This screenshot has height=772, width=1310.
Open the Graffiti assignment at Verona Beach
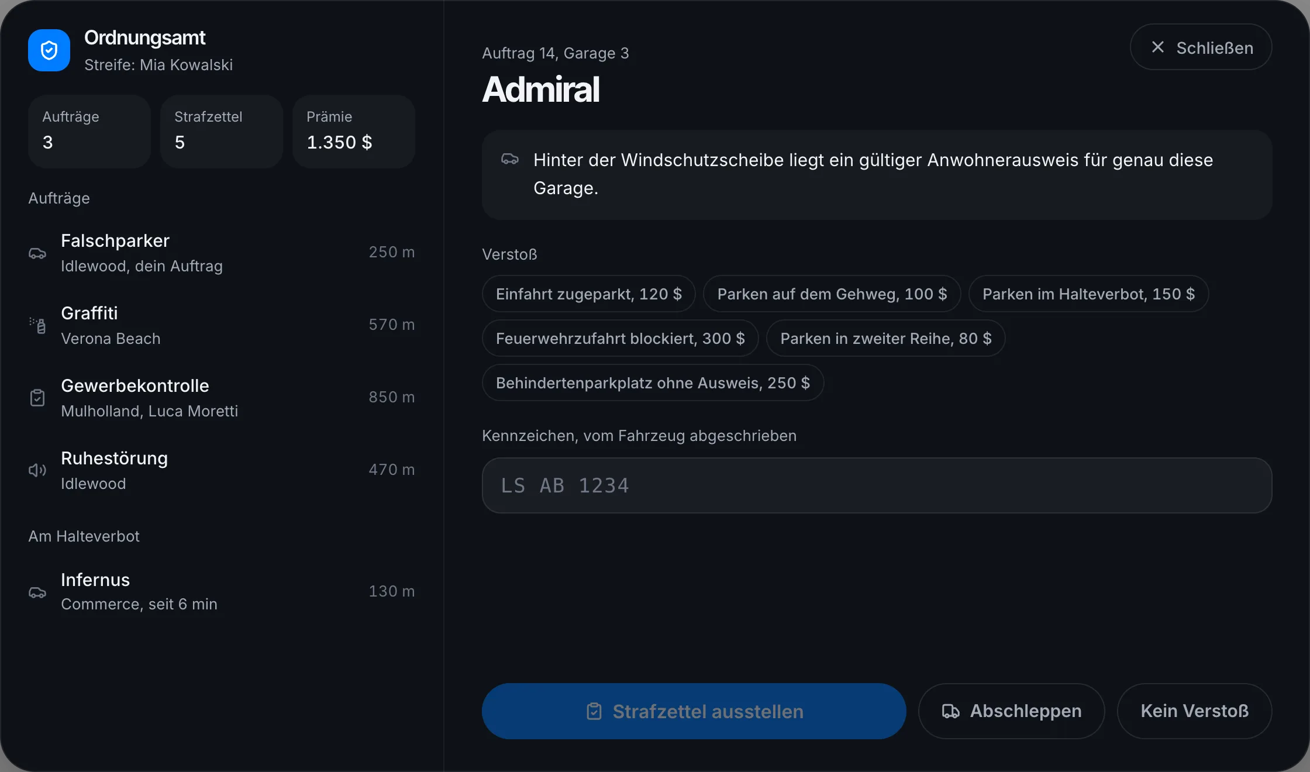pos(222,325)
